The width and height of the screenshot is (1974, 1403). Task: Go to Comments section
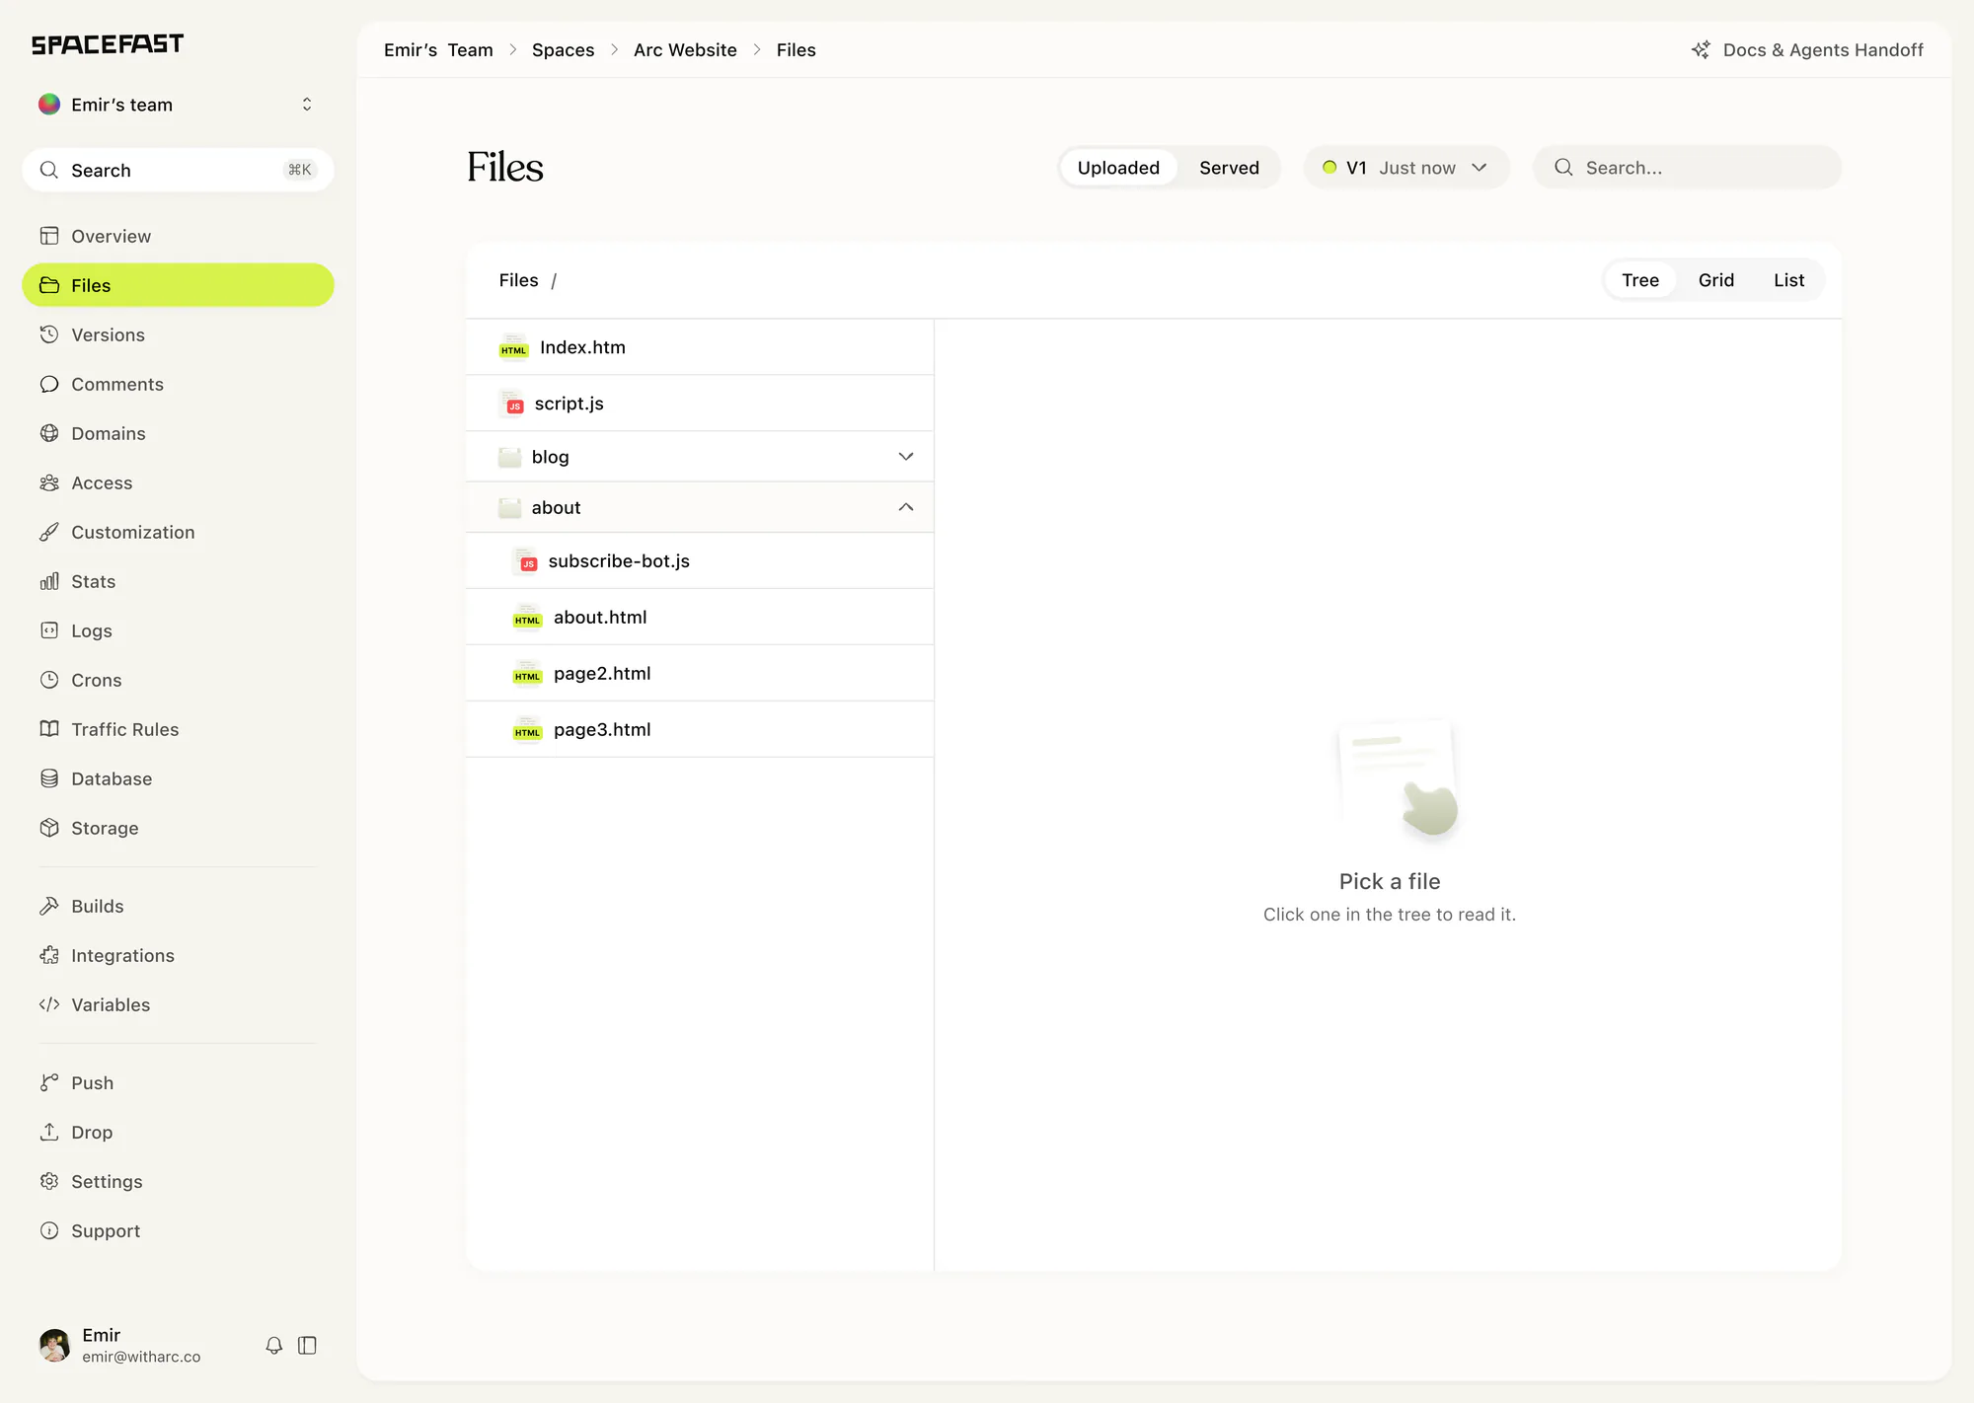(178, 384)
